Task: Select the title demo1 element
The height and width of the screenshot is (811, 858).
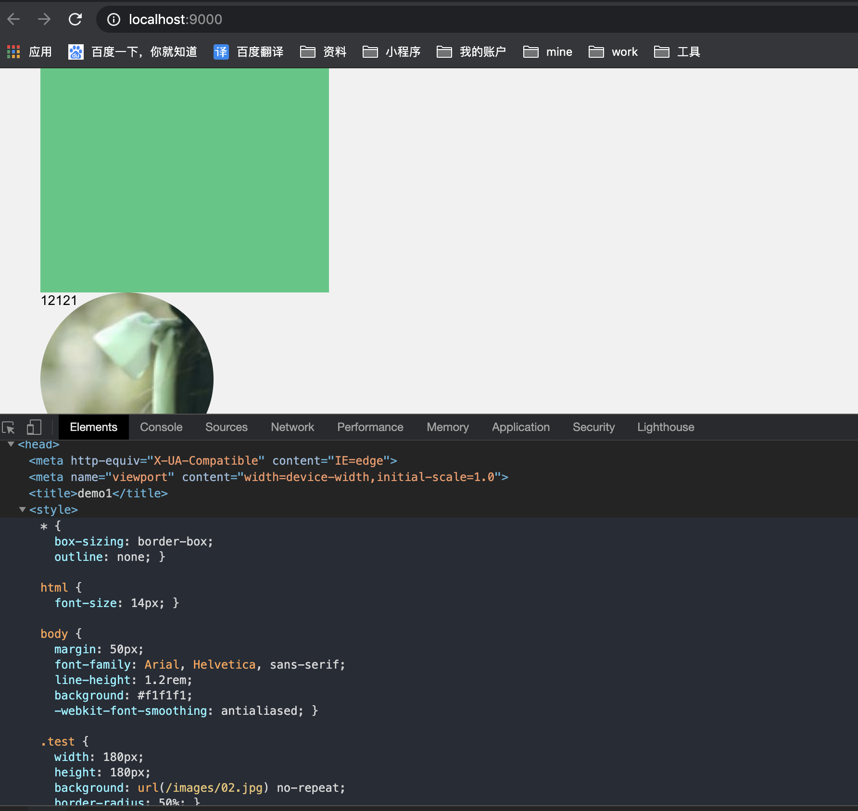Action: click(x=98, y=494)
